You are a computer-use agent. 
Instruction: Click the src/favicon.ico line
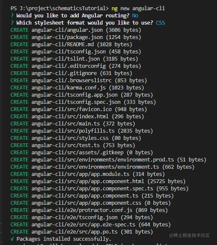(79, 109)
